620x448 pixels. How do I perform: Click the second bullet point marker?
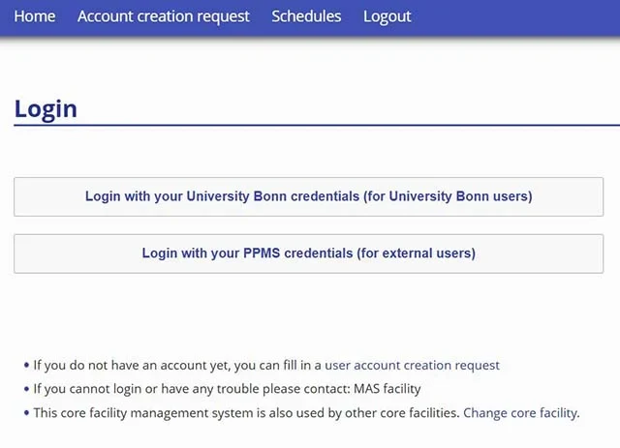[x=26, y=390]
